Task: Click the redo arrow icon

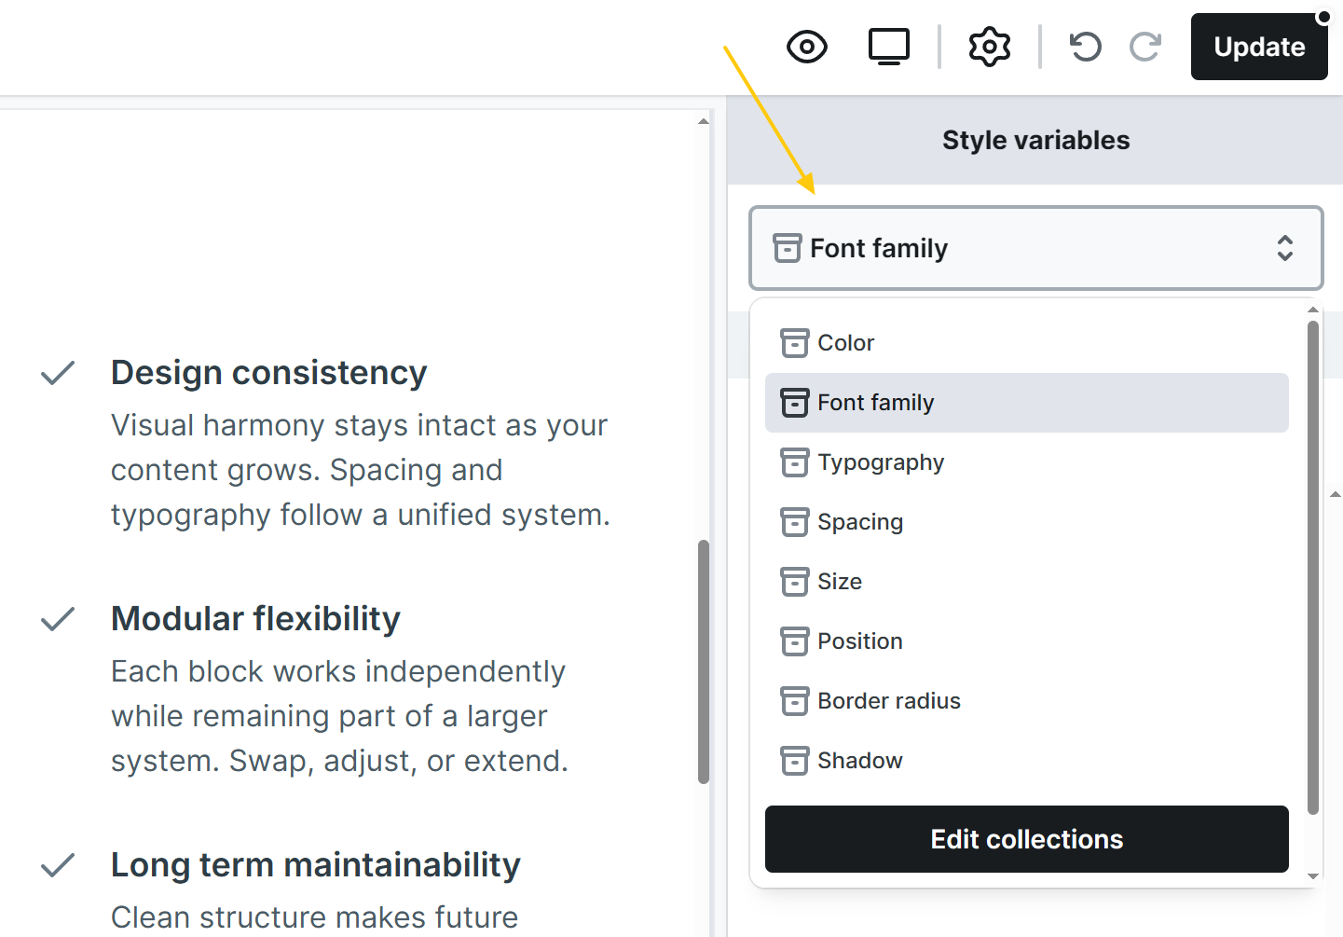Action: (x=1144, y=47)
